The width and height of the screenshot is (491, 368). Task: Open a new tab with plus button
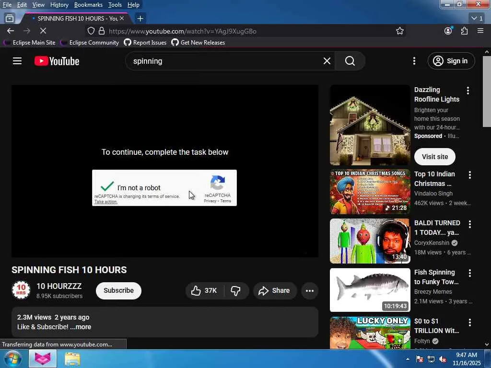point(140,19)
